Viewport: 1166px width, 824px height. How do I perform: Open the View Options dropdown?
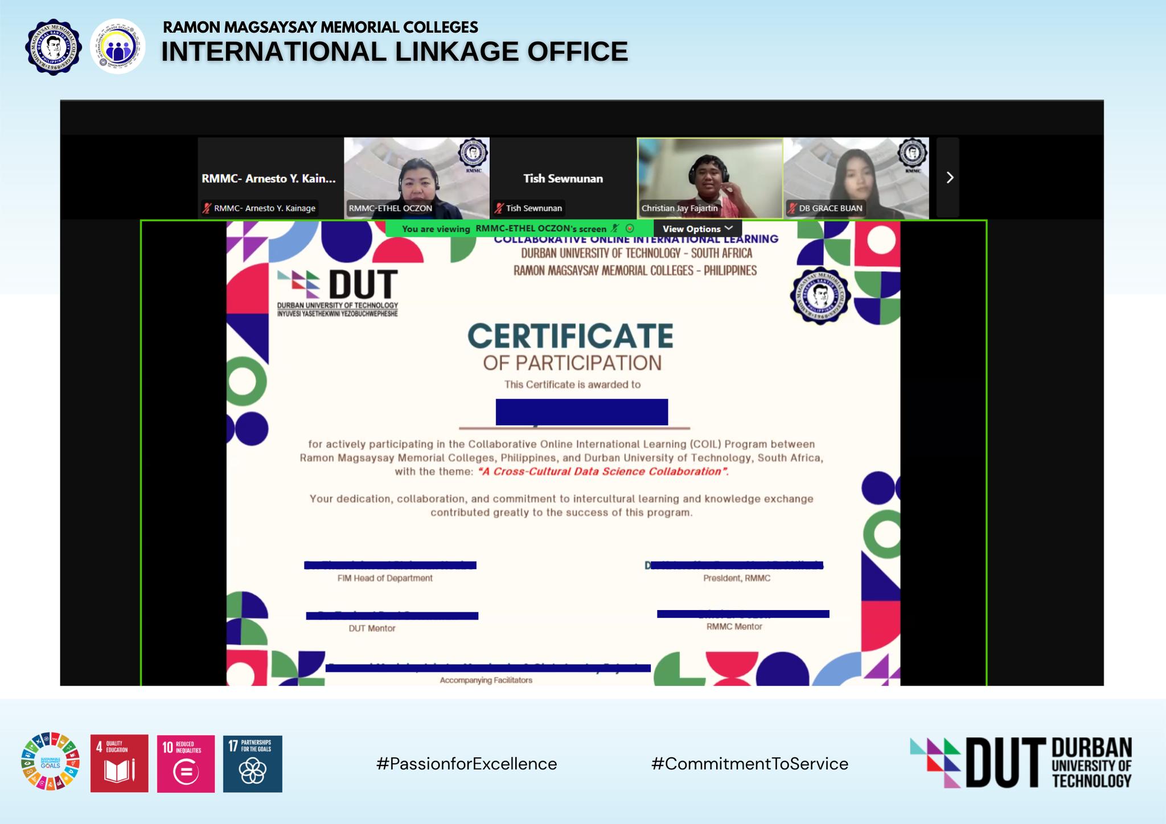pos(697,229)
